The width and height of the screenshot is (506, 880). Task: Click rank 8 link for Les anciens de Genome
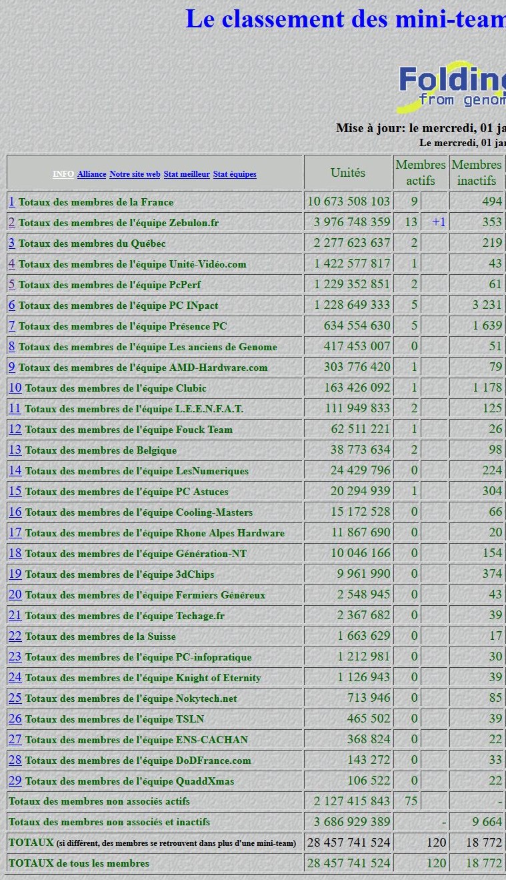11,346
